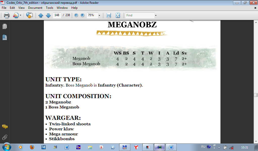Open the Comments panel icon
The image size is (258, 151).
coord(5,127)
